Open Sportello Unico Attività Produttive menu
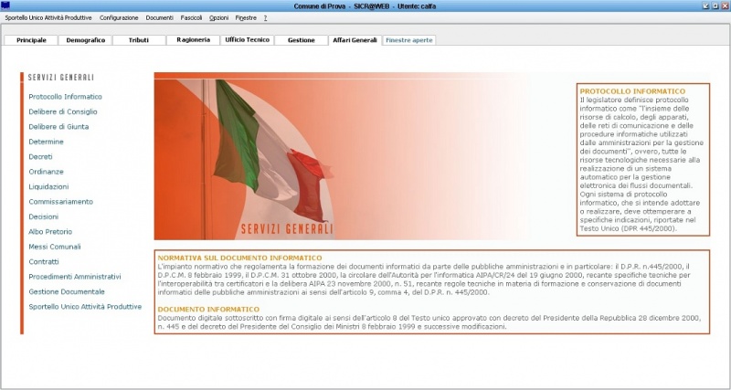The height and width of the screenshot is (390, 731). click(48, 17)
